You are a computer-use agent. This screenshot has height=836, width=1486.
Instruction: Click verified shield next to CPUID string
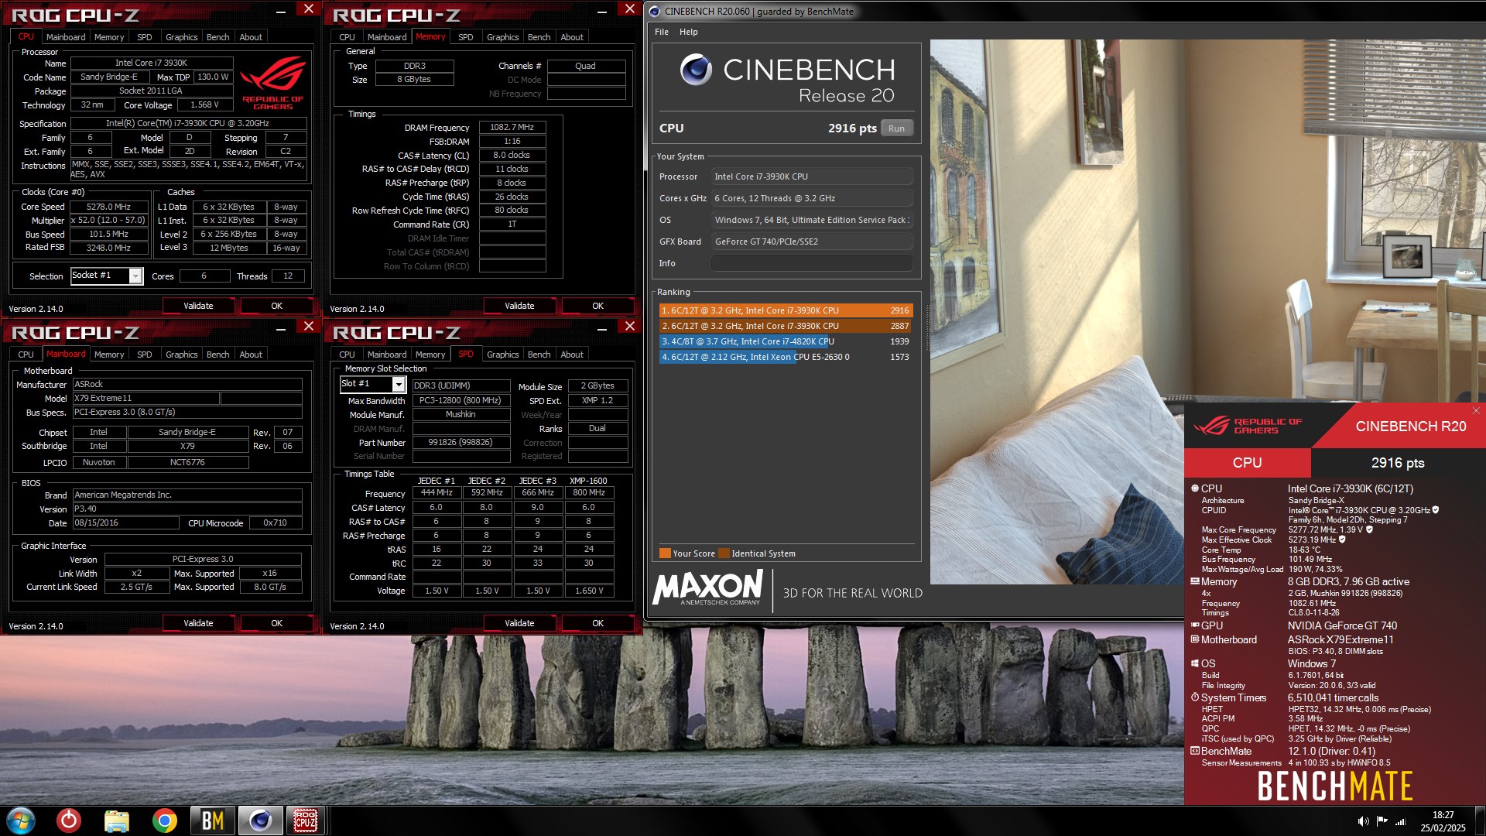pyautogui.click(x=1436, y=510)
